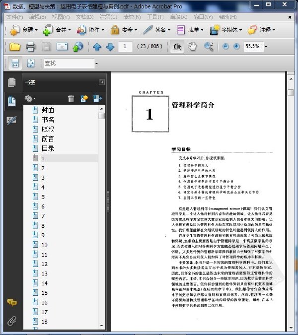
Task: Delete selected bookmark with trash icon
Action: pos(71,98)
